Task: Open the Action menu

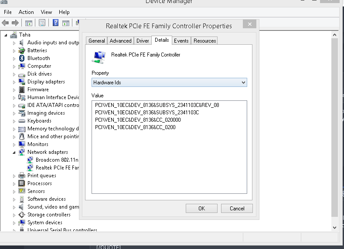Action: (26, 12)
